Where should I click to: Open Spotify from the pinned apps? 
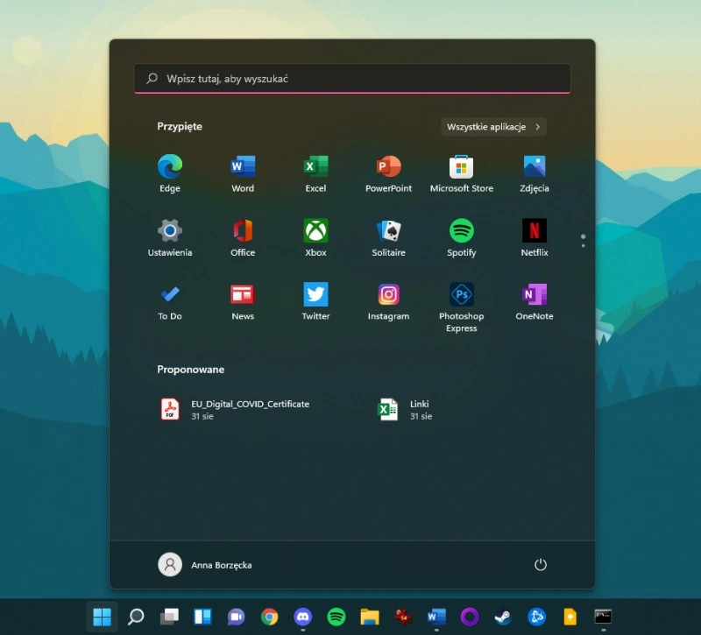pyautogui.click(x=461, y=232)
